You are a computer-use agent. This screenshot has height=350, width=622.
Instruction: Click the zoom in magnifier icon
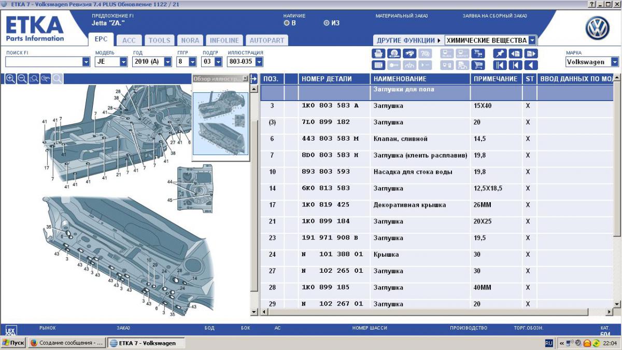coord(10,79)
